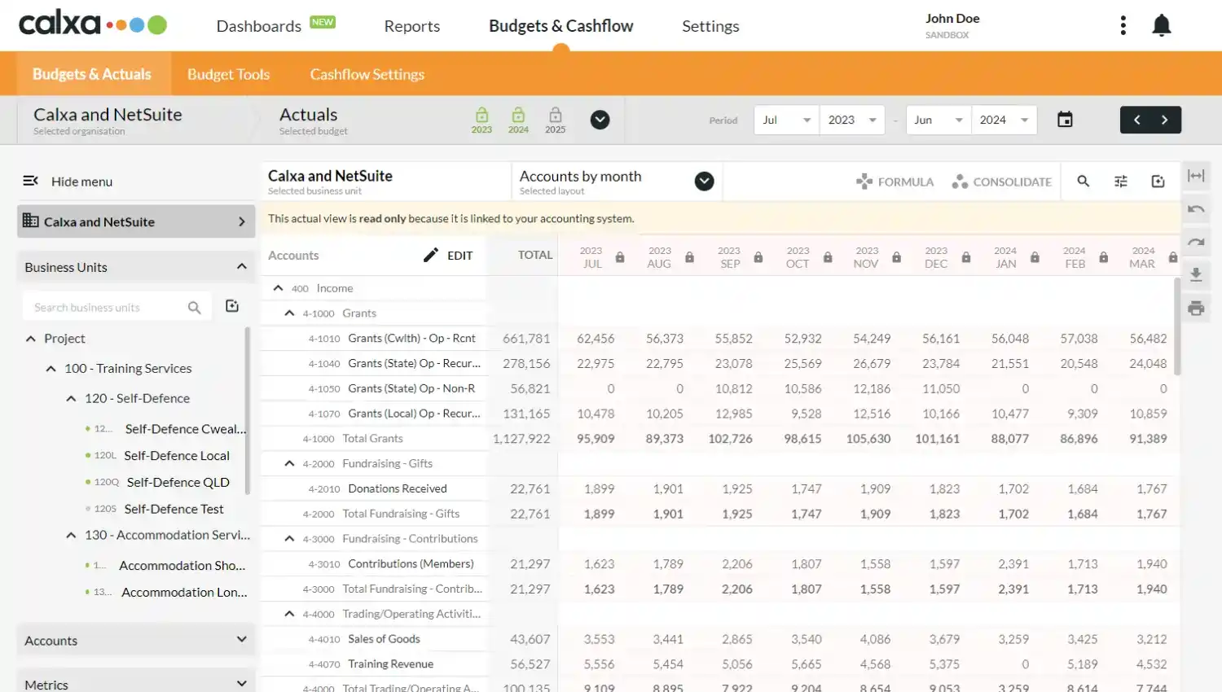The height and width of the screenshot is (692, 1222).
Task: Click the fit column width icon
Action: (1196, 176)
